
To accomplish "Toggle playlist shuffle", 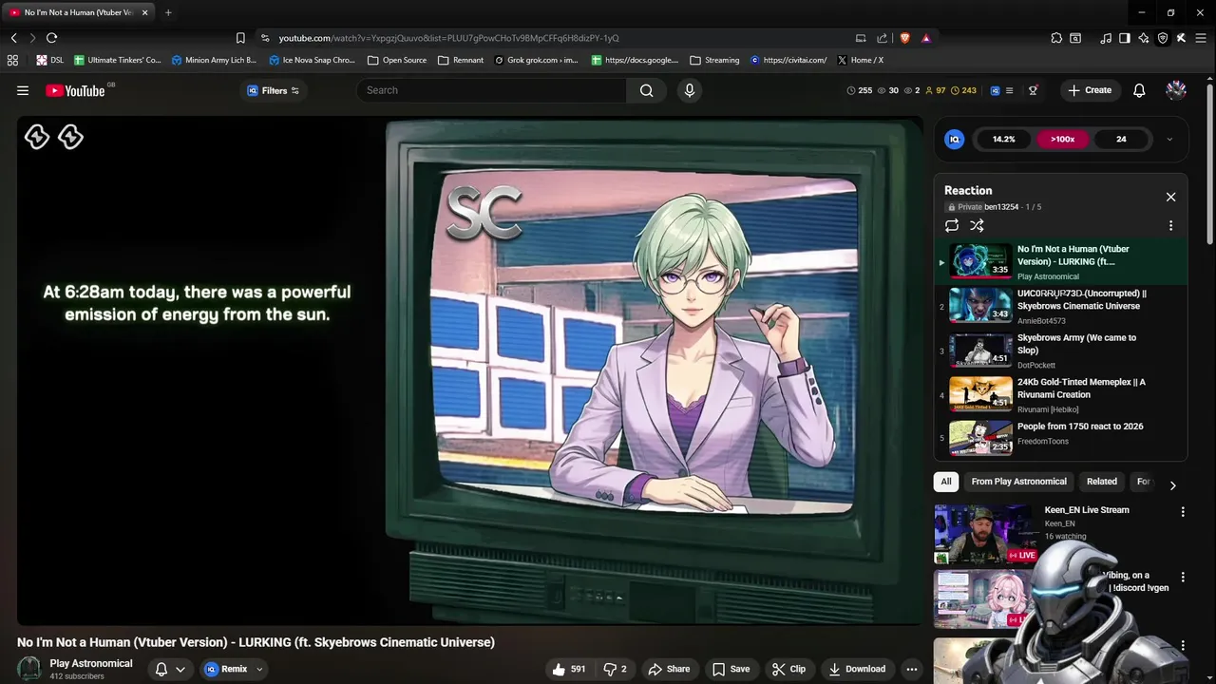I will tap(977, 225).
